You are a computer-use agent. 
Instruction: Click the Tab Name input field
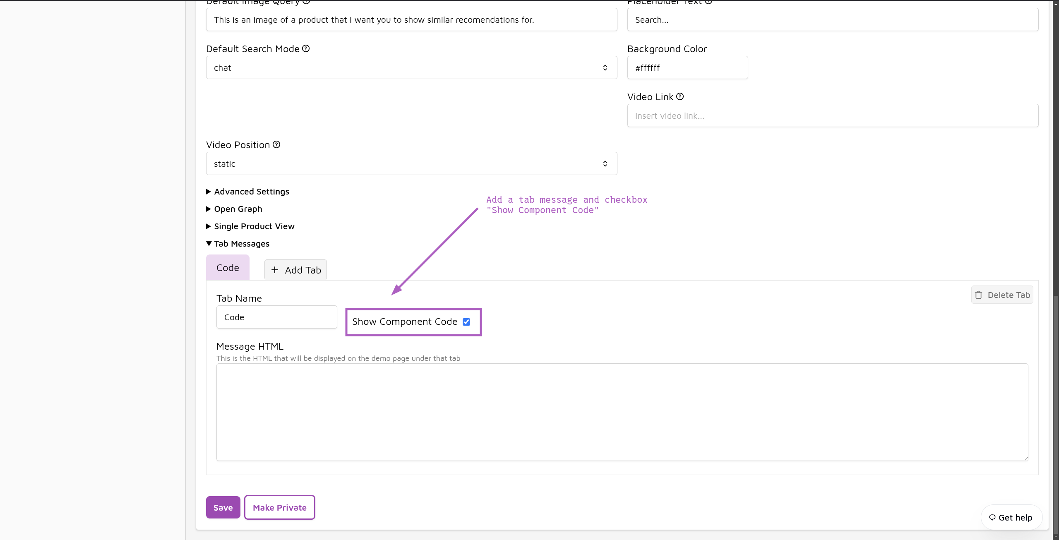276,317
